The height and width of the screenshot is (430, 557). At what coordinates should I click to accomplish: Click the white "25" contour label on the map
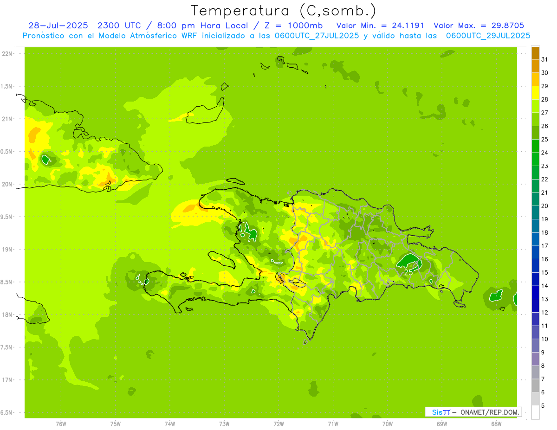click(x=408, y=273)
